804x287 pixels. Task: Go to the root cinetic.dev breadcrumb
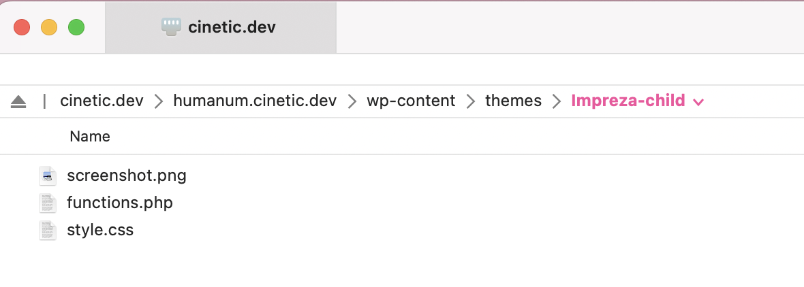coord(102,101)
